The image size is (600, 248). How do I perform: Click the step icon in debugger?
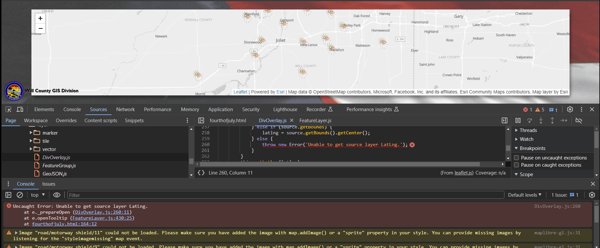[x=564, y=121]
